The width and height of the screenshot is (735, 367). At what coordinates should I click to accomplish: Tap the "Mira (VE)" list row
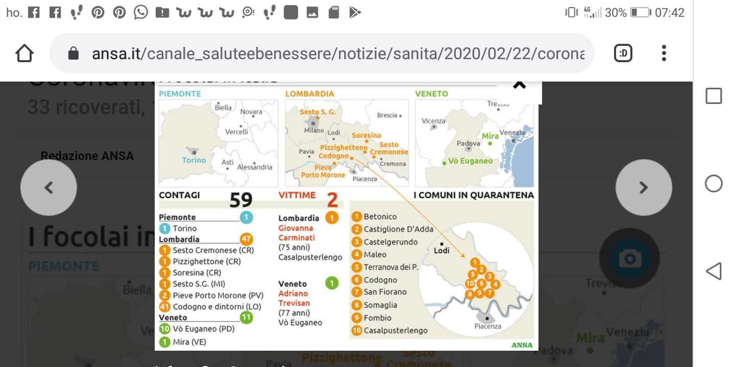click(x=182, y=342)
